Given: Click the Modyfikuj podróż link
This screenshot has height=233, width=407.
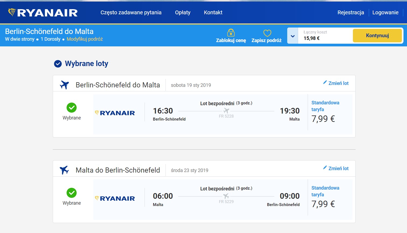Looking at the screenshot, I should click(85, 39).
